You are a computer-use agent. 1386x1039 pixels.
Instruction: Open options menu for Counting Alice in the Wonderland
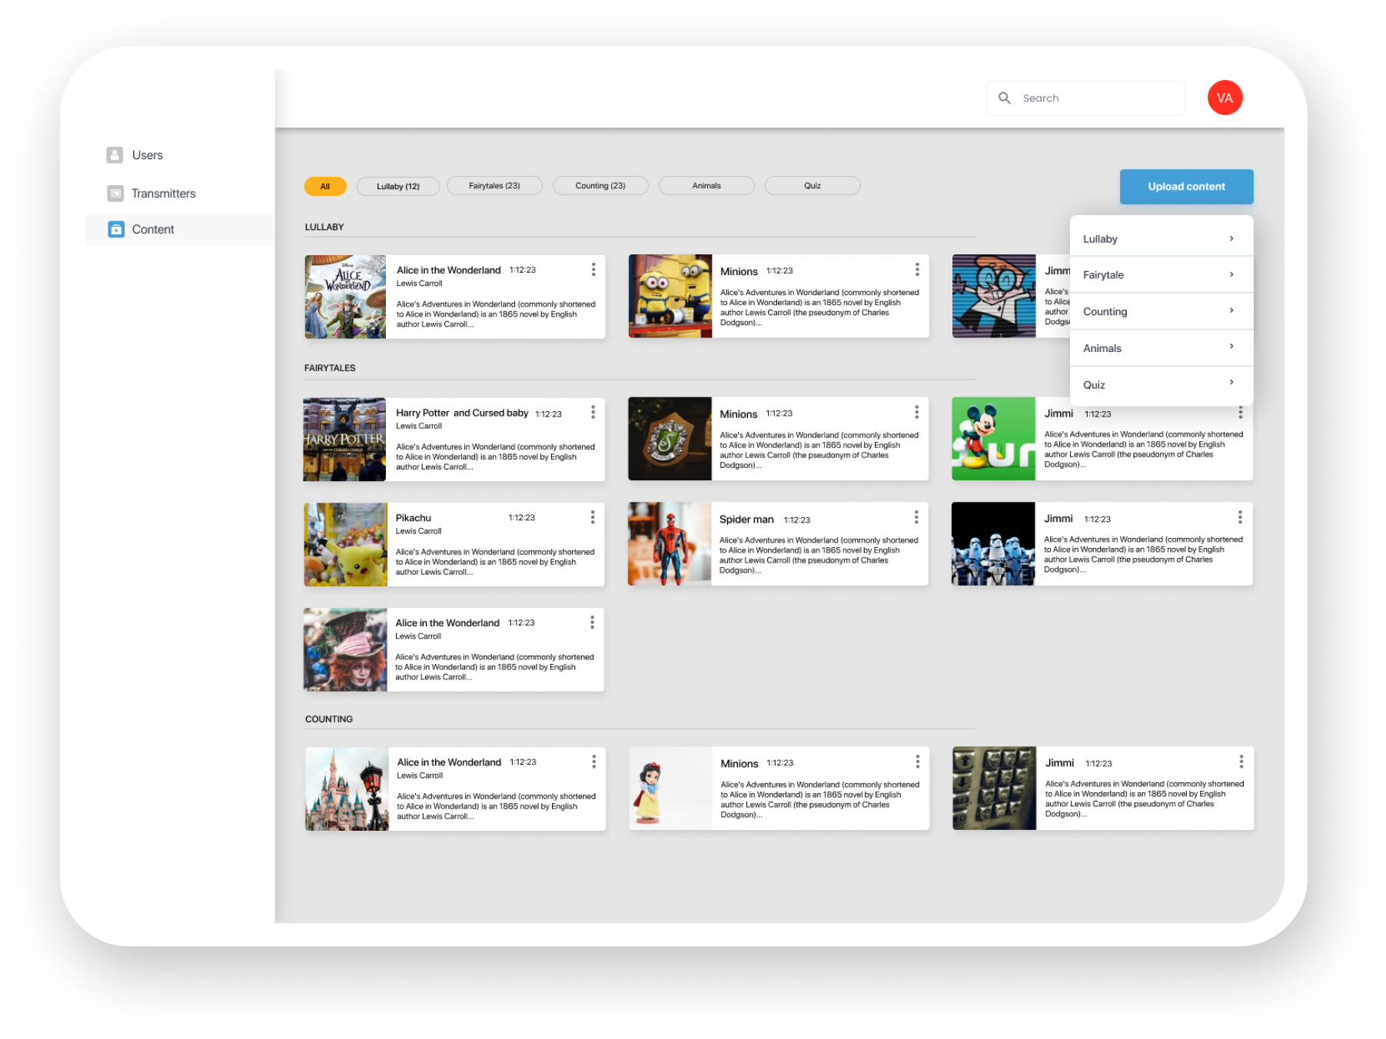tap(593, 762)
